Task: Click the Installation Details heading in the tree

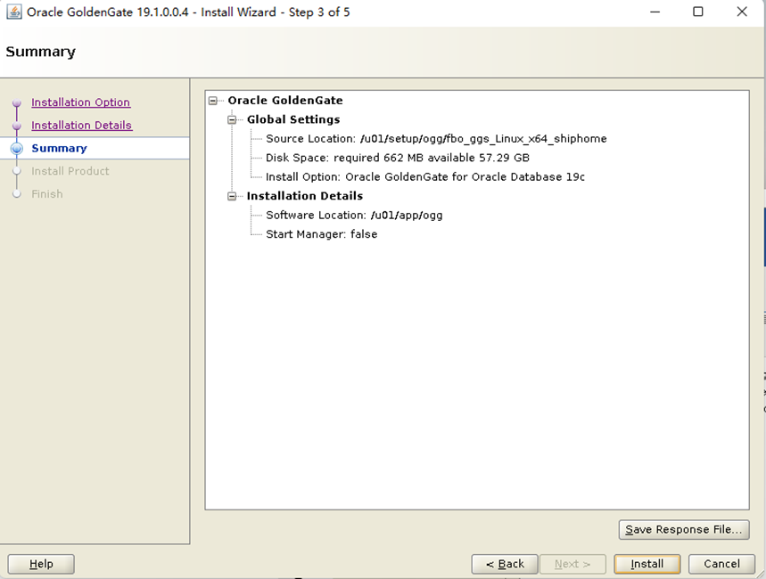Action: (x=305, y=196)
